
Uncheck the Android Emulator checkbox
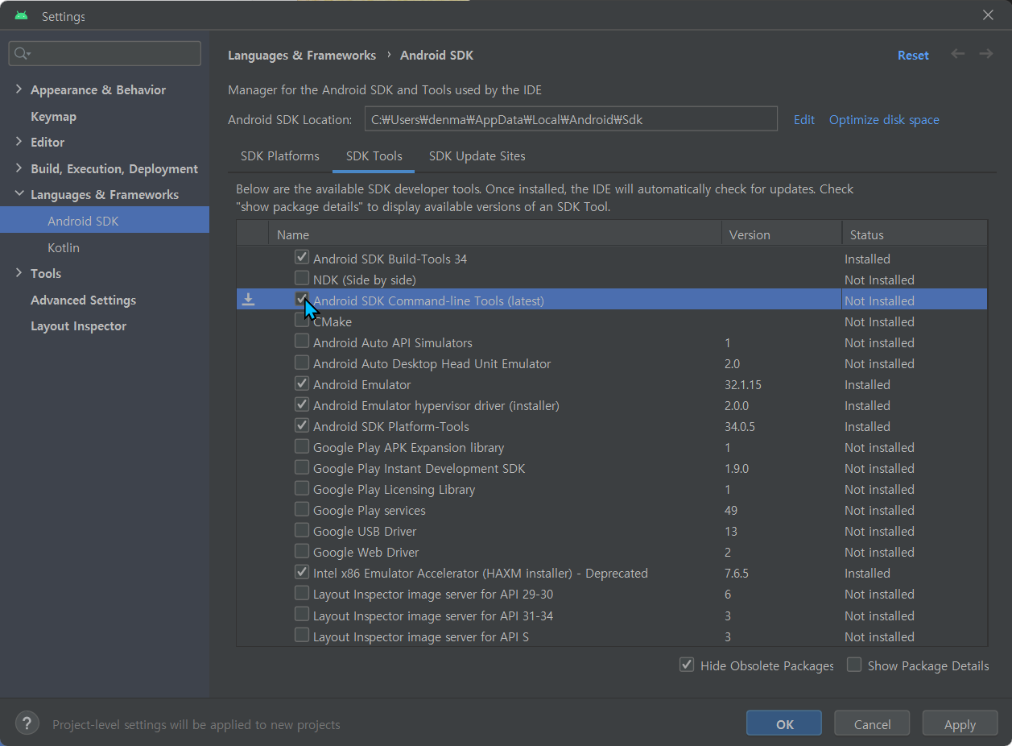(x=302, y=383)
